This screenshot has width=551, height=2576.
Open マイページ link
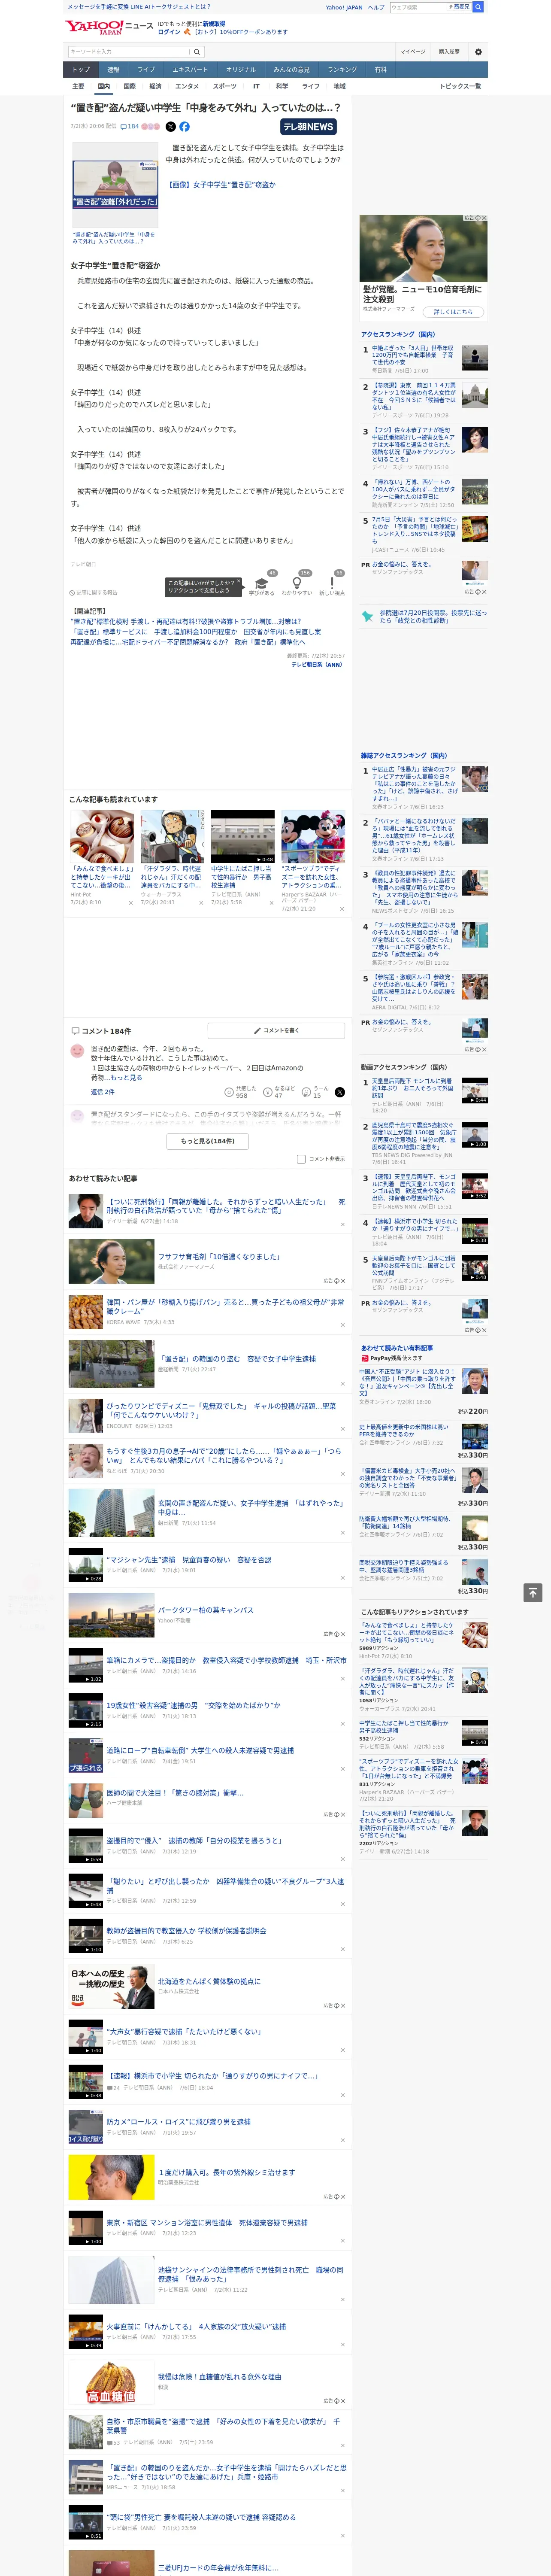click(x=413, y=51)
